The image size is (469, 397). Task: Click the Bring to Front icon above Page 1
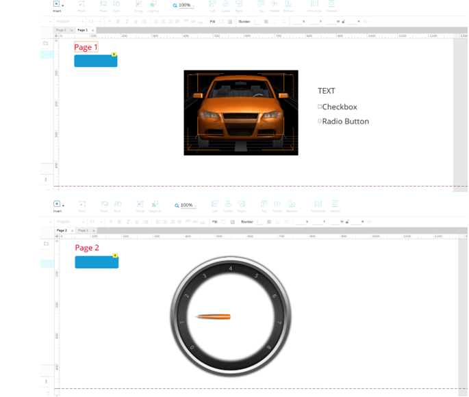tap(103, 7)
